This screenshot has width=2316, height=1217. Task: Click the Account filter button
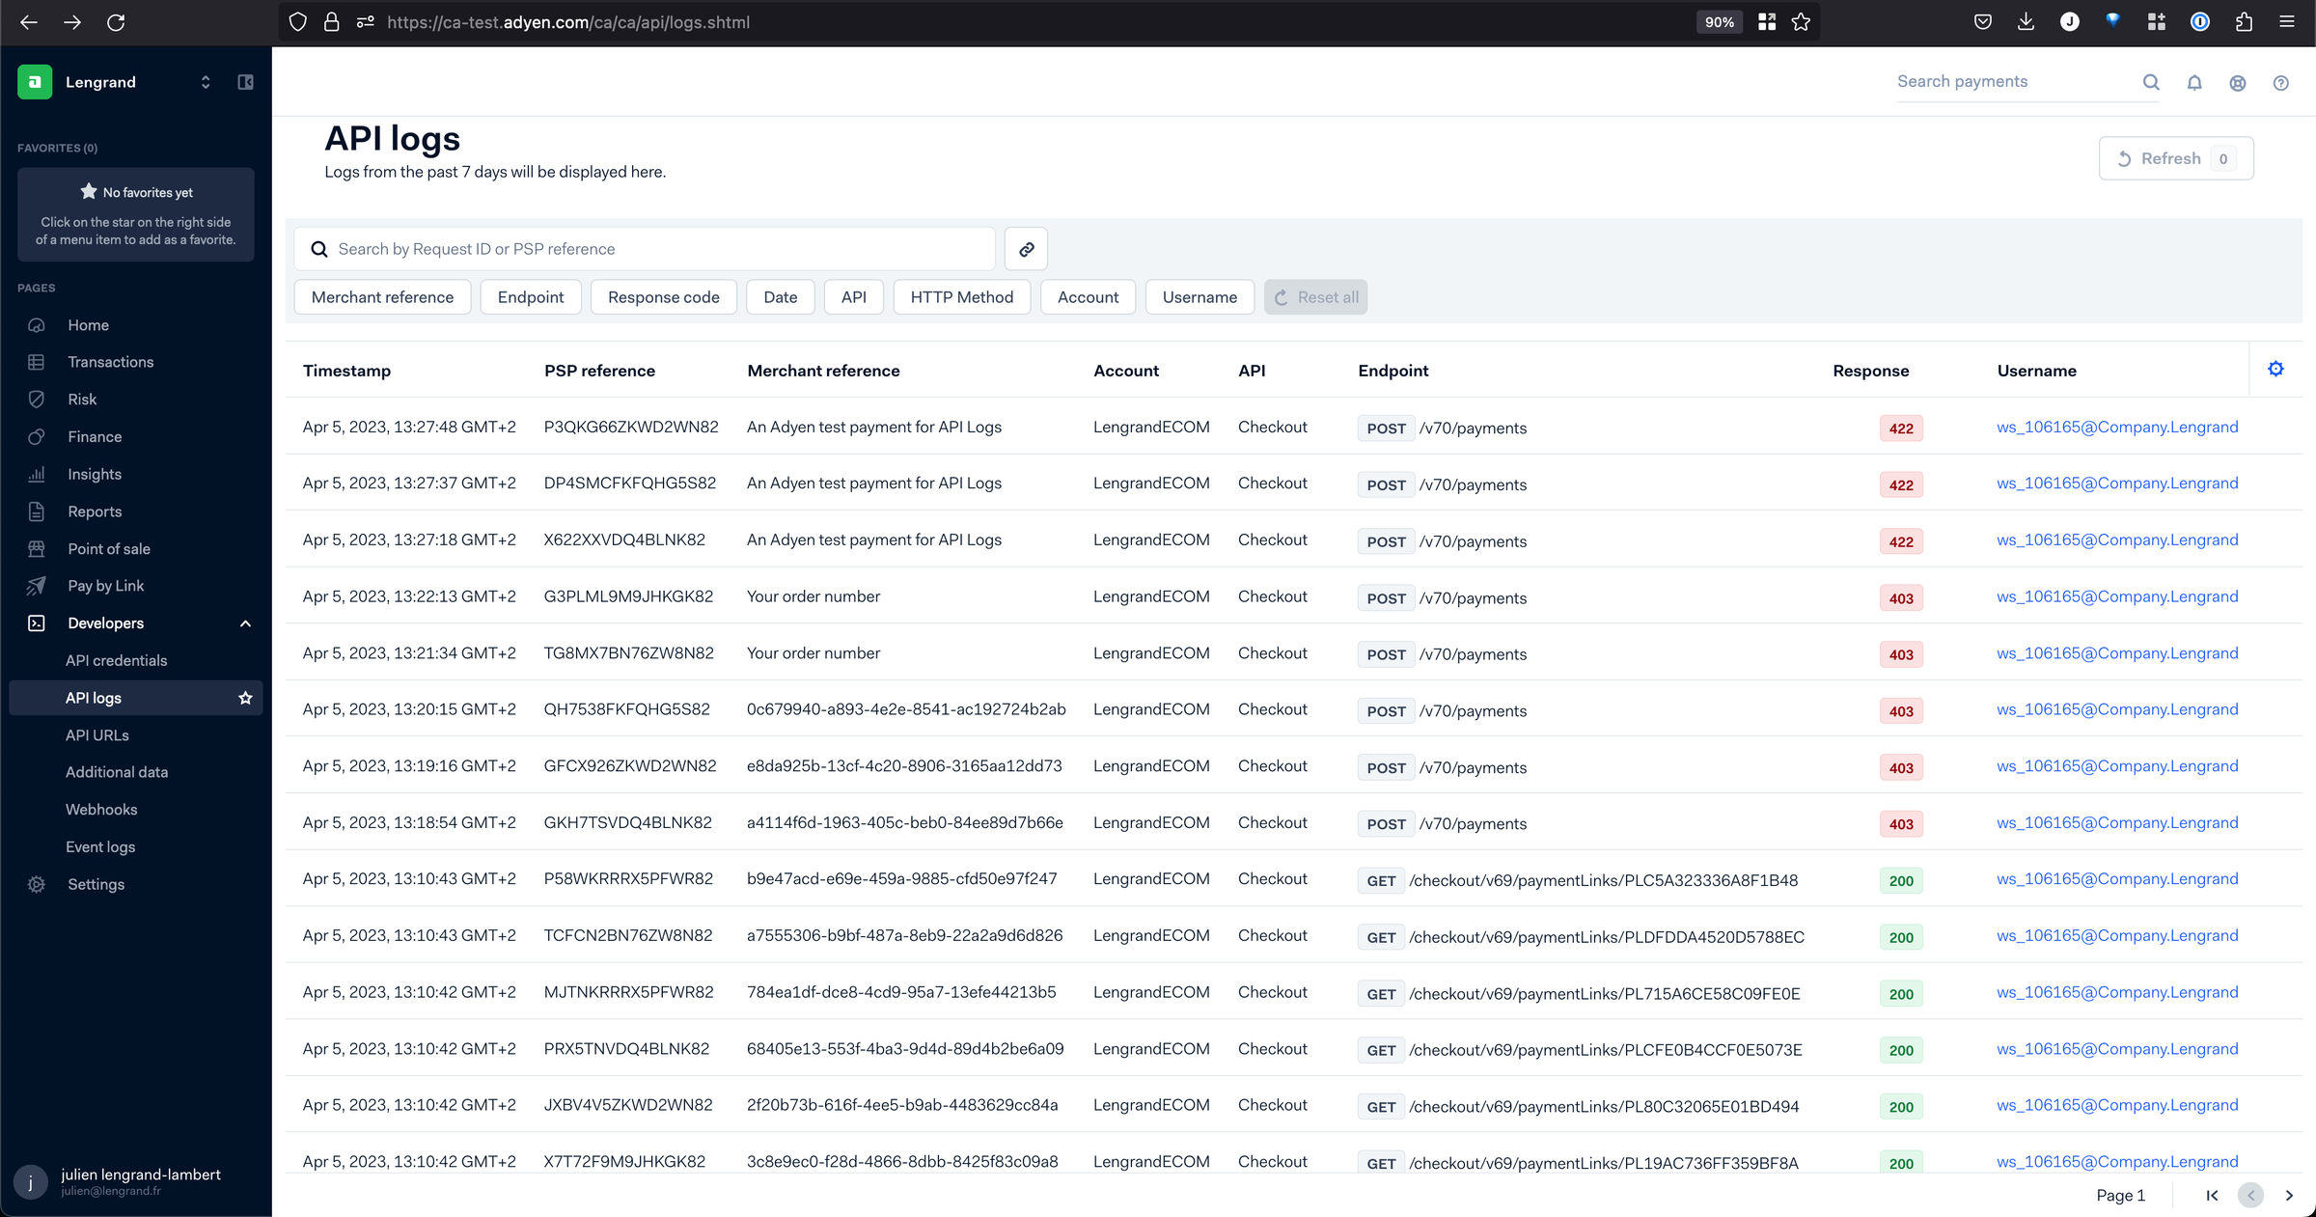pos(1088,297)
